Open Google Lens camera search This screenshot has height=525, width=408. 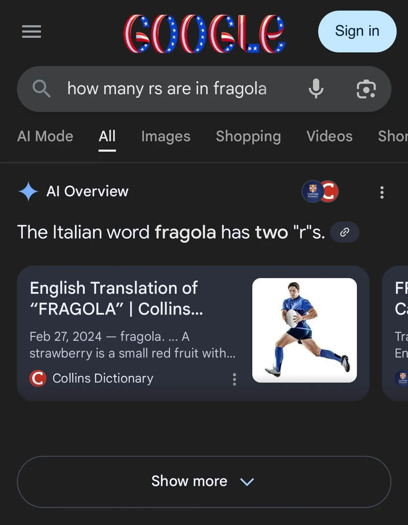pos(366,89)
